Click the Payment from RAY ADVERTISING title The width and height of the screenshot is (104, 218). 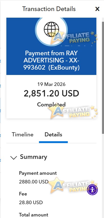51,60
